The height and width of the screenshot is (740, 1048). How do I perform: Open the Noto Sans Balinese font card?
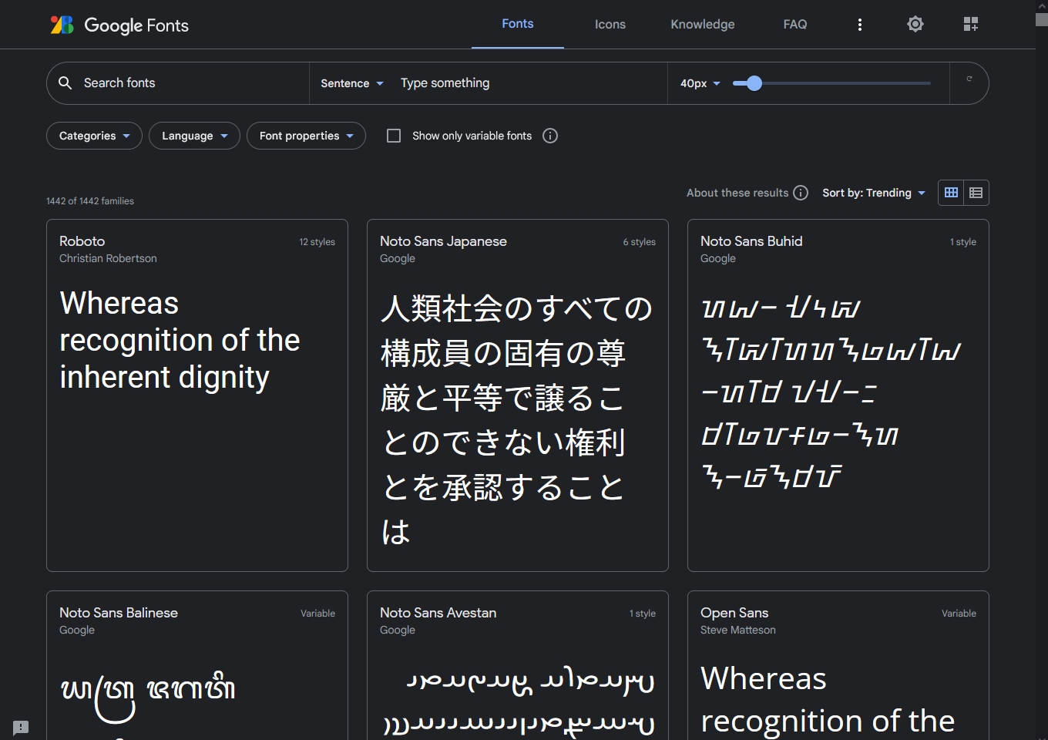[x=197, y=665]
